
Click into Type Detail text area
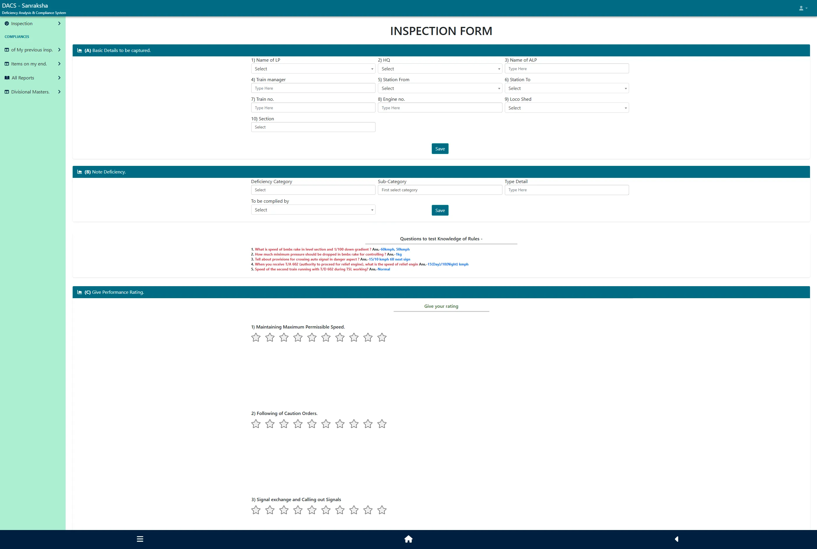567,190
